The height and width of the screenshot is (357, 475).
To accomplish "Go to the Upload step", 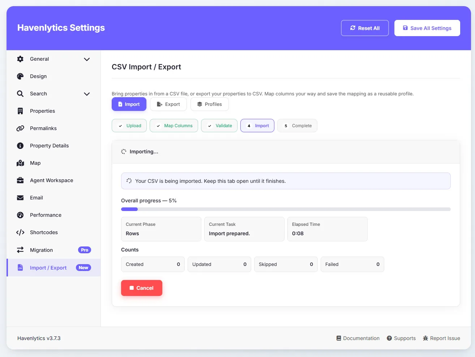I will (x=129, y=126).
